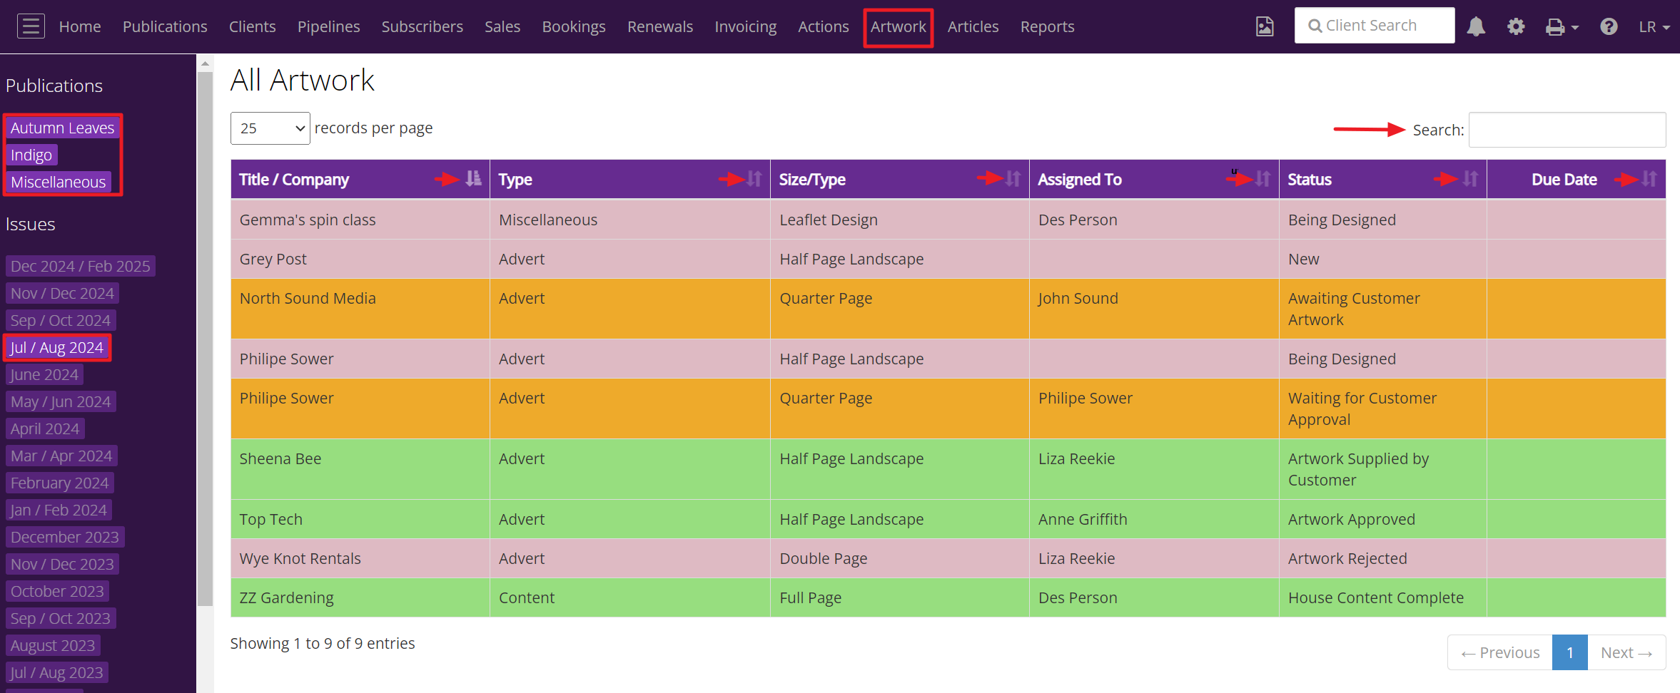1680x693 pixels.
Task: Open the notifications bell
Action: pyautogui.click(x=1476, y=26)
